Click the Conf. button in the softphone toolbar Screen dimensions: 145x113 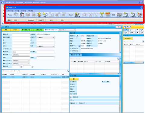[x=71, y=15]
